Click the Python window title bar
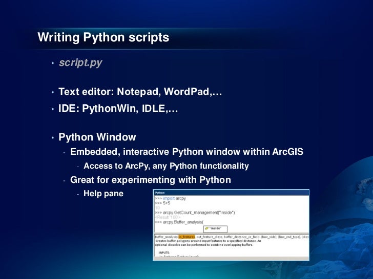The width and height of the screenshot is (373, 279). click(231, 193)
